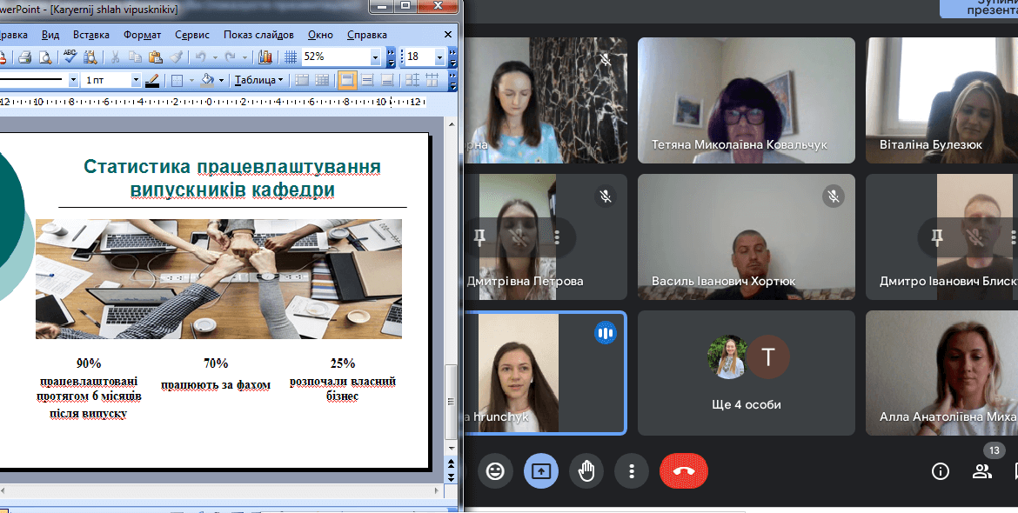Open the Формат menu
Screen dimensions: 1018x513
(x=142, y=35)
